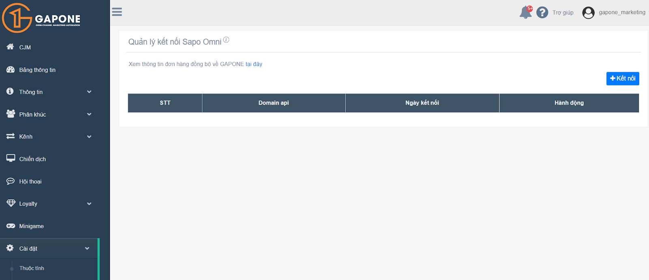Click the blue Kết nối button

pyautogui.click(x=623, y=79)
